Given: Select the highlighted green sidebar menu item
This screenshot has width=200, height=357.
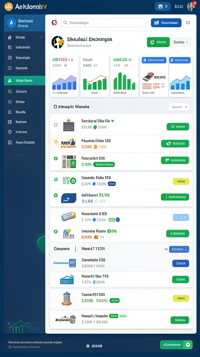Looking at the screenshot, I should point(25,81).
